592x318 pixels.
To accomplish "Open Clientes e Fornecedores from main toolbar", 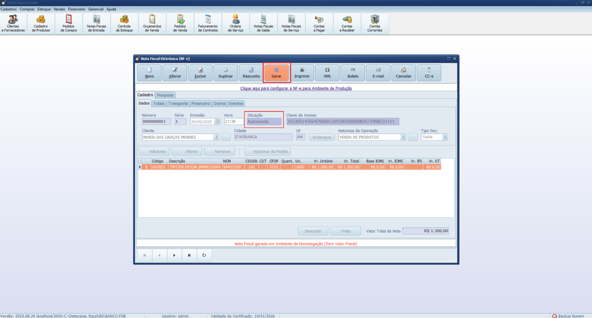I will coord(13,23).
